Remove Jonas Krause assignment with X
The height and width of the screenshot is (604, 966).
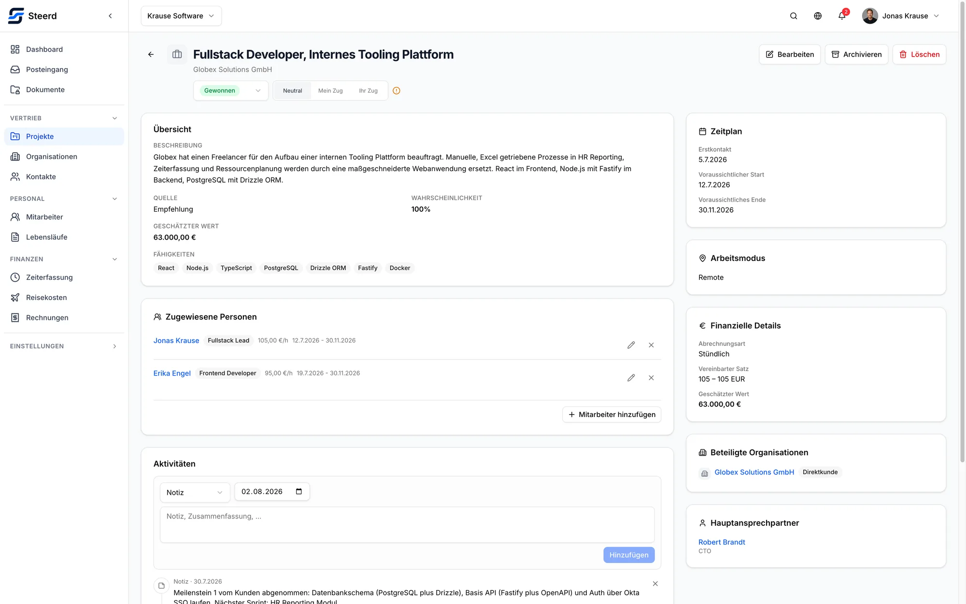point(651,345)
